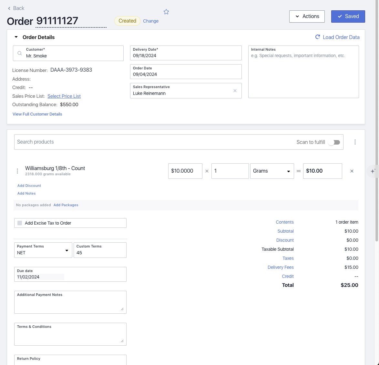Go Back to previous page

pos(16,8)
